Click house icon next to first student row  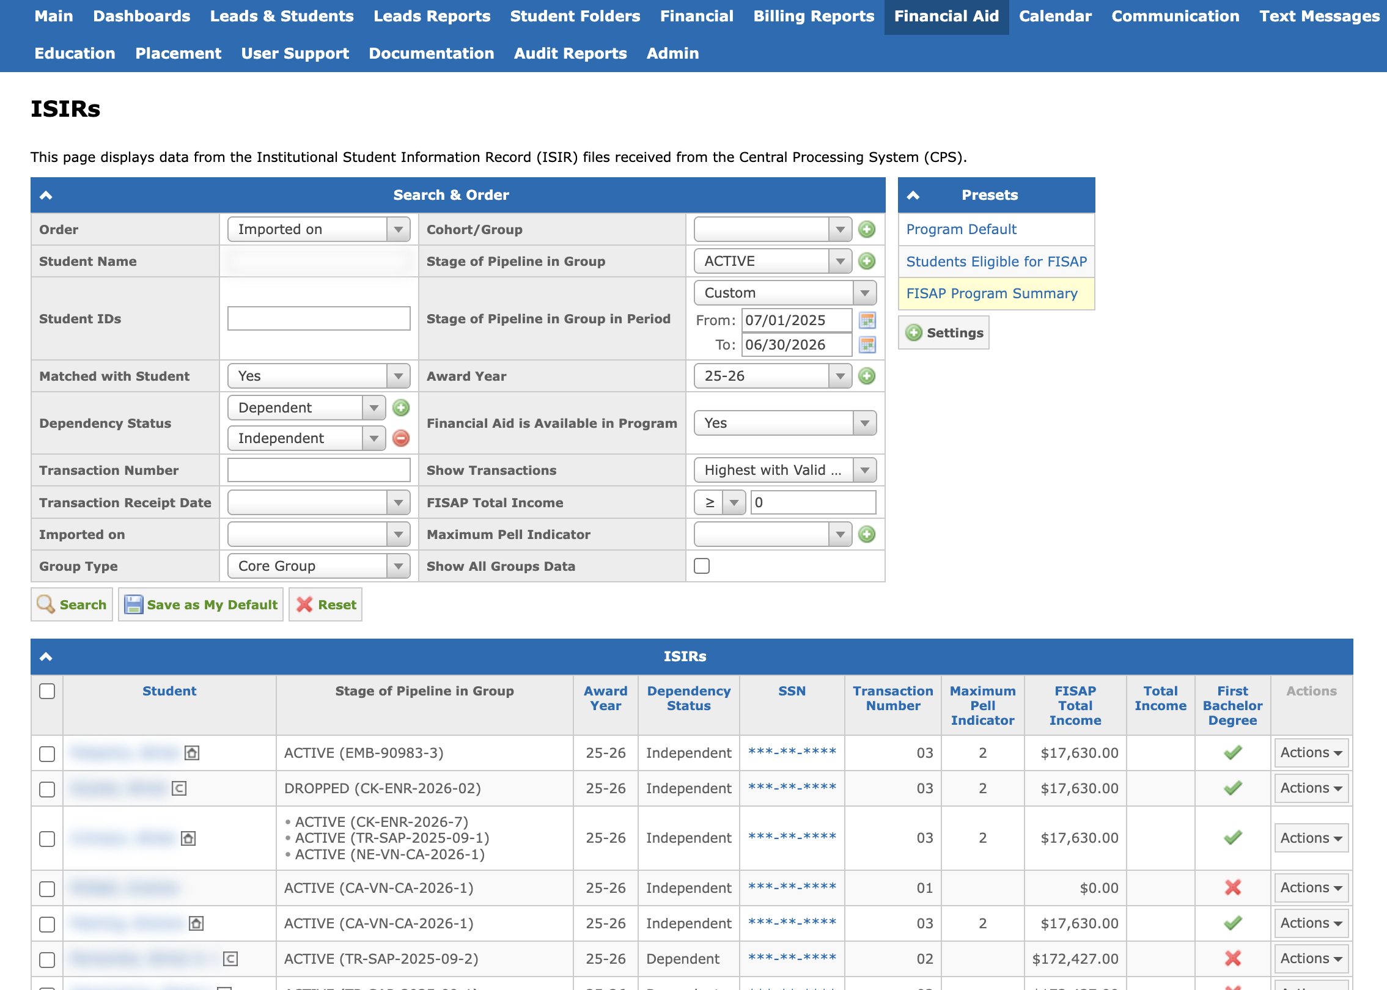pos(192,753)
